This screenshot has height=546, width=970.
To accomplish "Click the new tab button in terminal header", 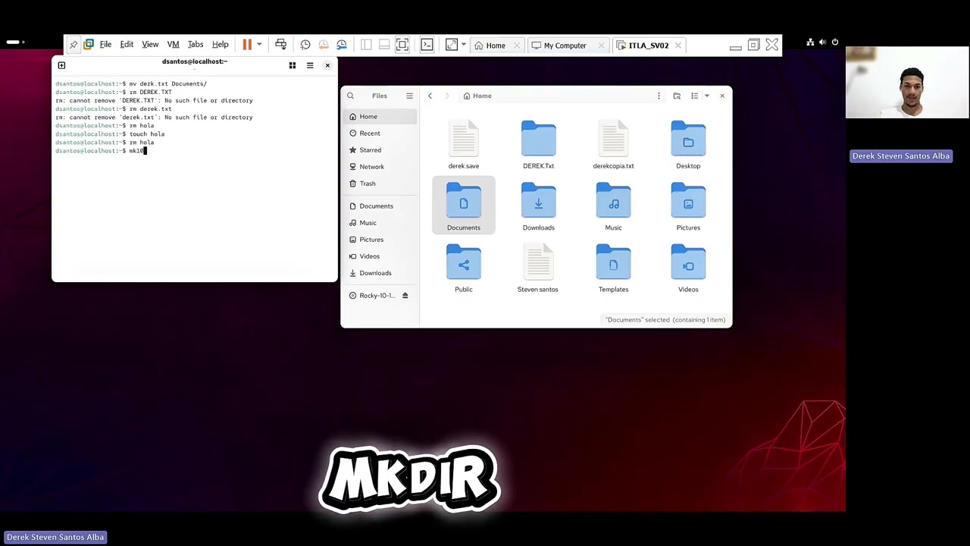I will [61, 65].
